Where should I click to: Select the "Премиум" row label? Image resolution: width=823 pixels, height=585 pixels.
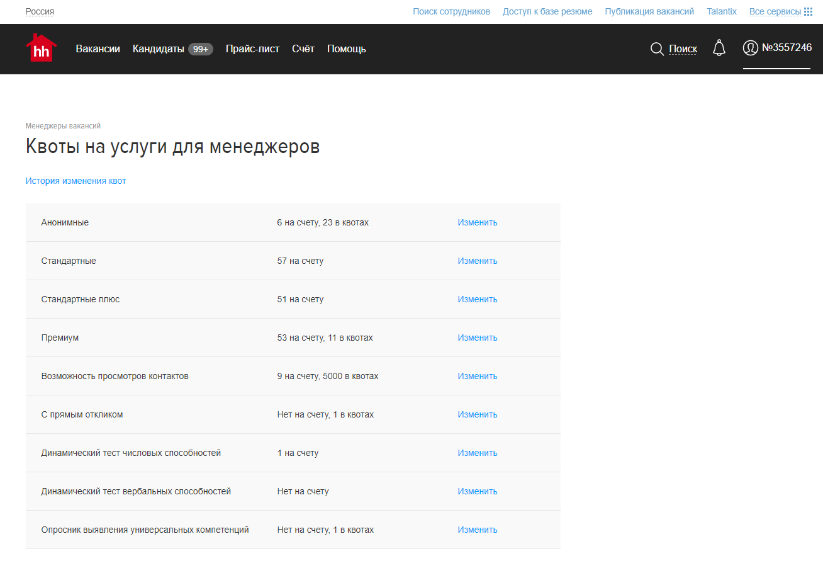[x=60, y=338]
